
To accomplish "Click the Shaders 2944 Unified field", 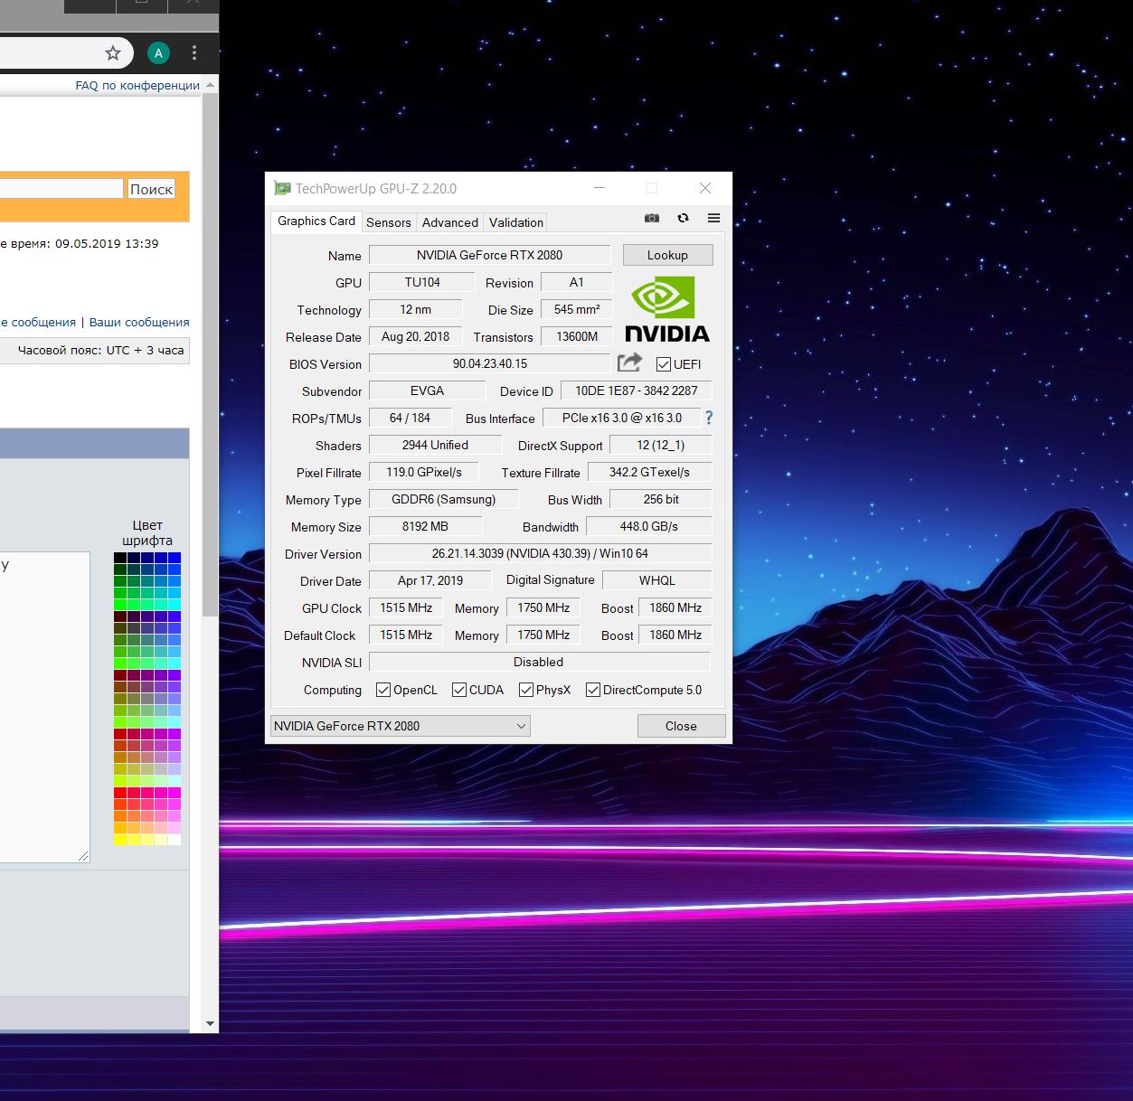I will (435, 445).
